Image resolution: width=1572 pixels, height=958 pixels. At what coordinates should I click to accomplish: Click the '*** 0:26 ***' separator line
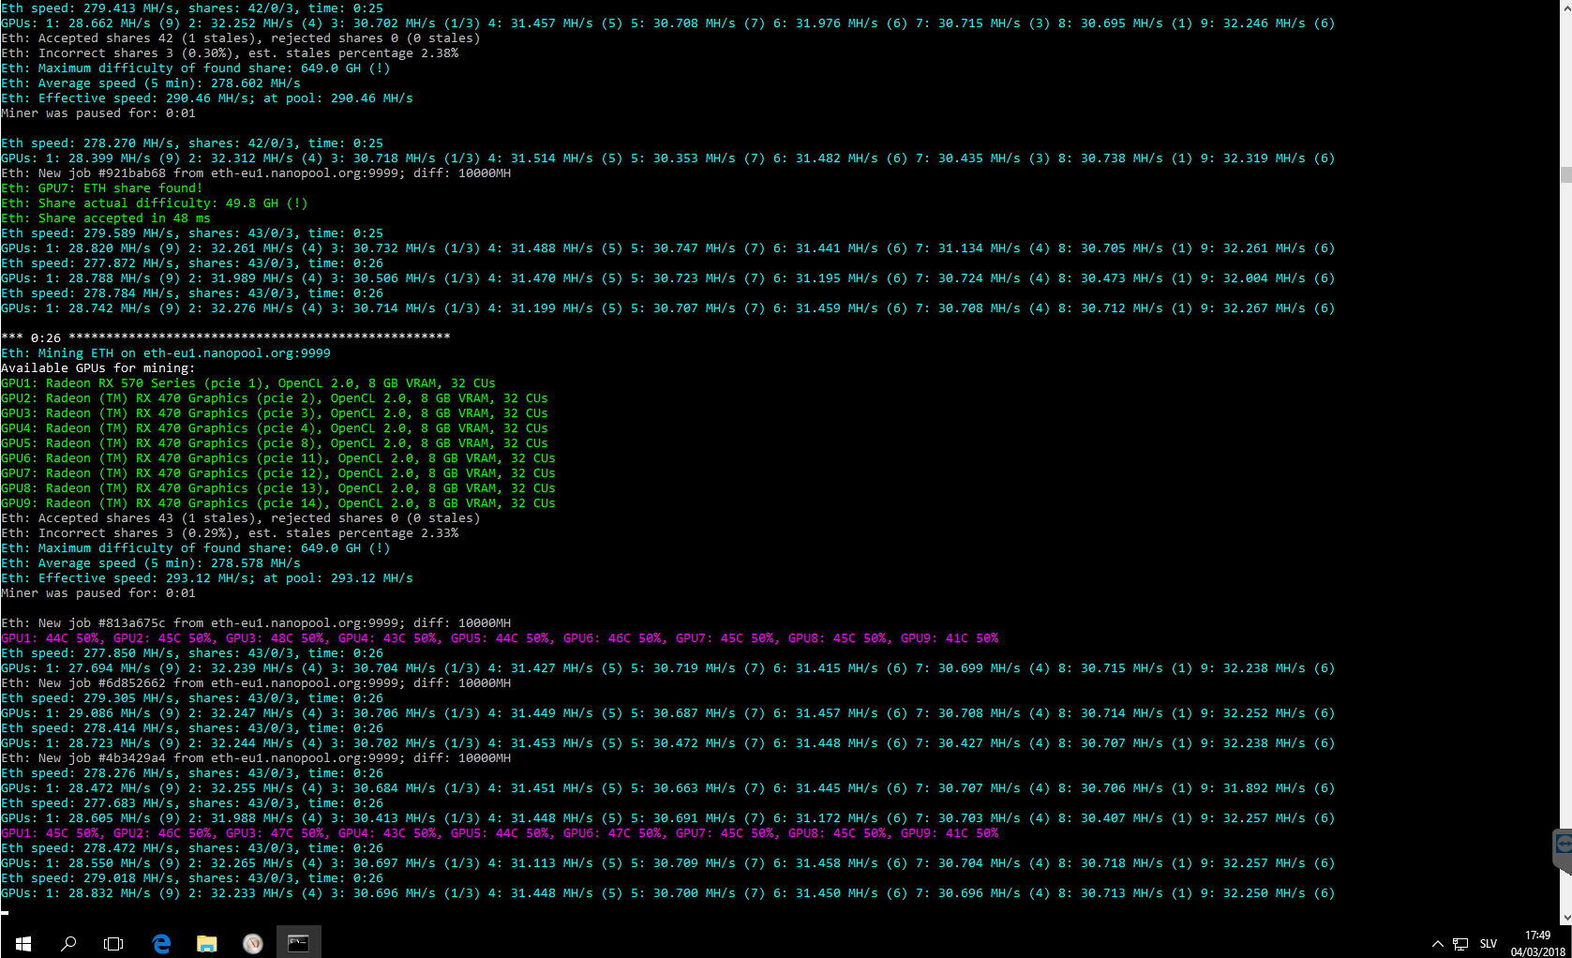226,337
